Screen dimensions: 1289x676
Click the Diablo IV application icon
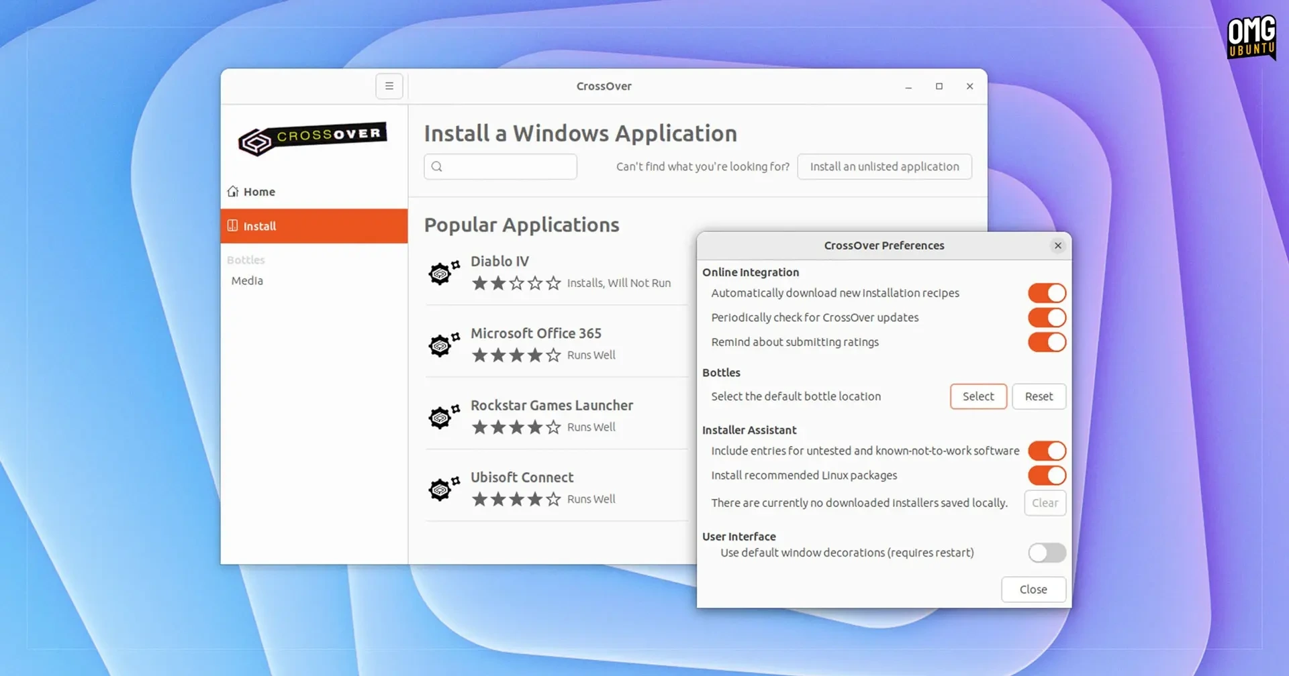click(444, 272)
